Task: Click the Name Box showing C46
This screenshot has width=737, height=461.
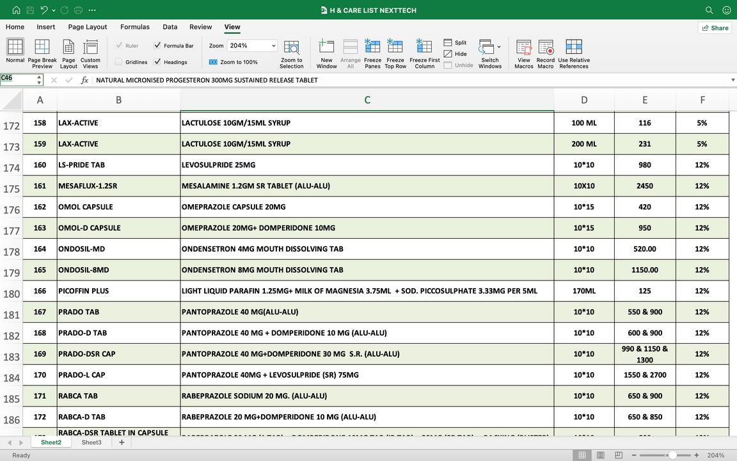Action: coord(17,79)
